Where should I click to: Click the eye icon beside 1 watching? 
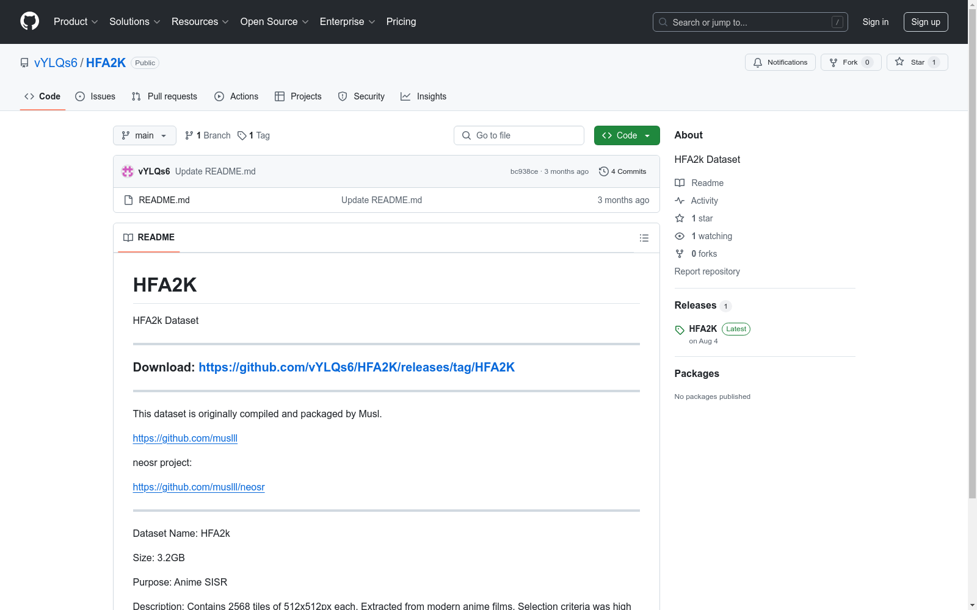pos(680,236)
